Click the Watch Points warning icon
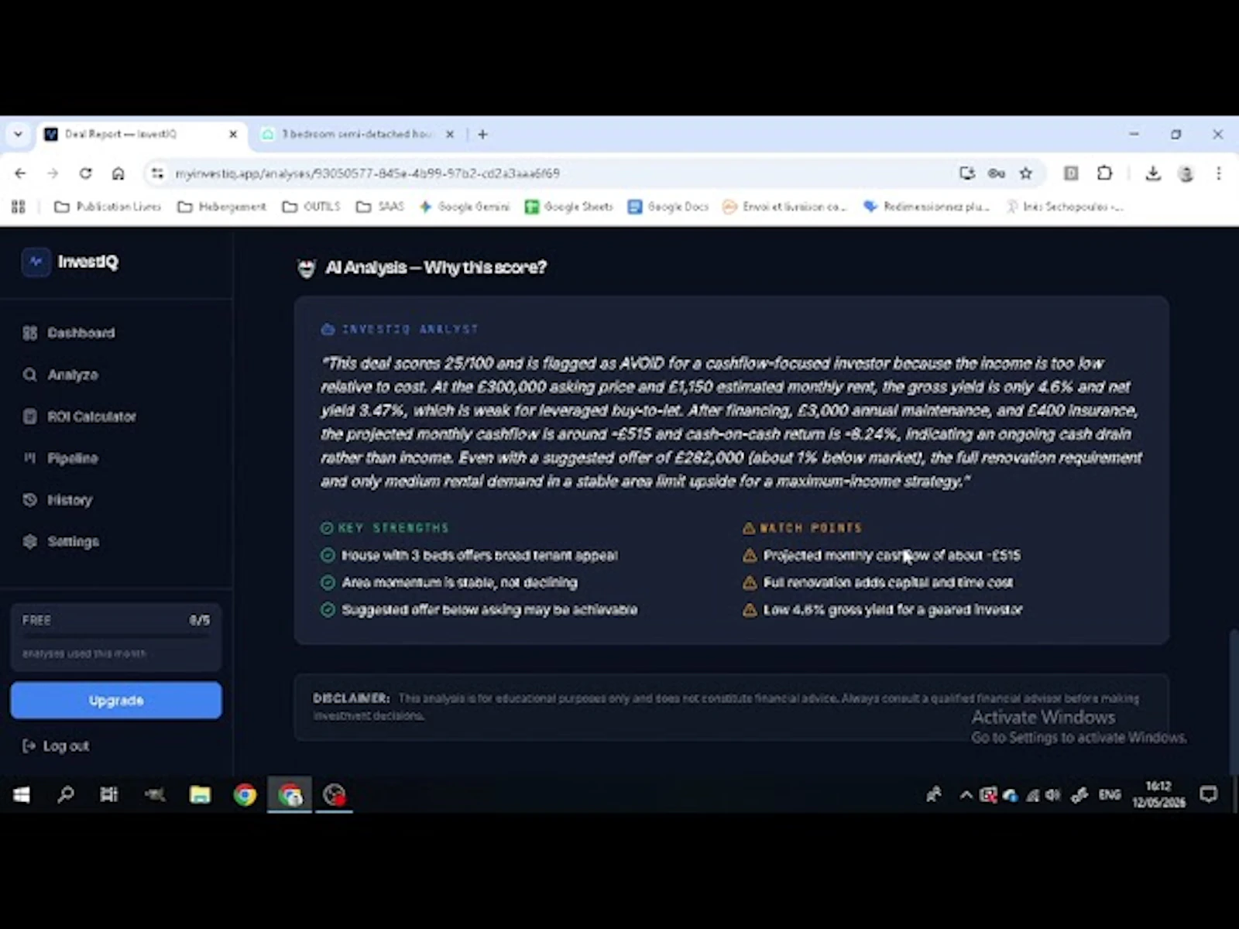1239x929 pixels. (x=749, y=528)
